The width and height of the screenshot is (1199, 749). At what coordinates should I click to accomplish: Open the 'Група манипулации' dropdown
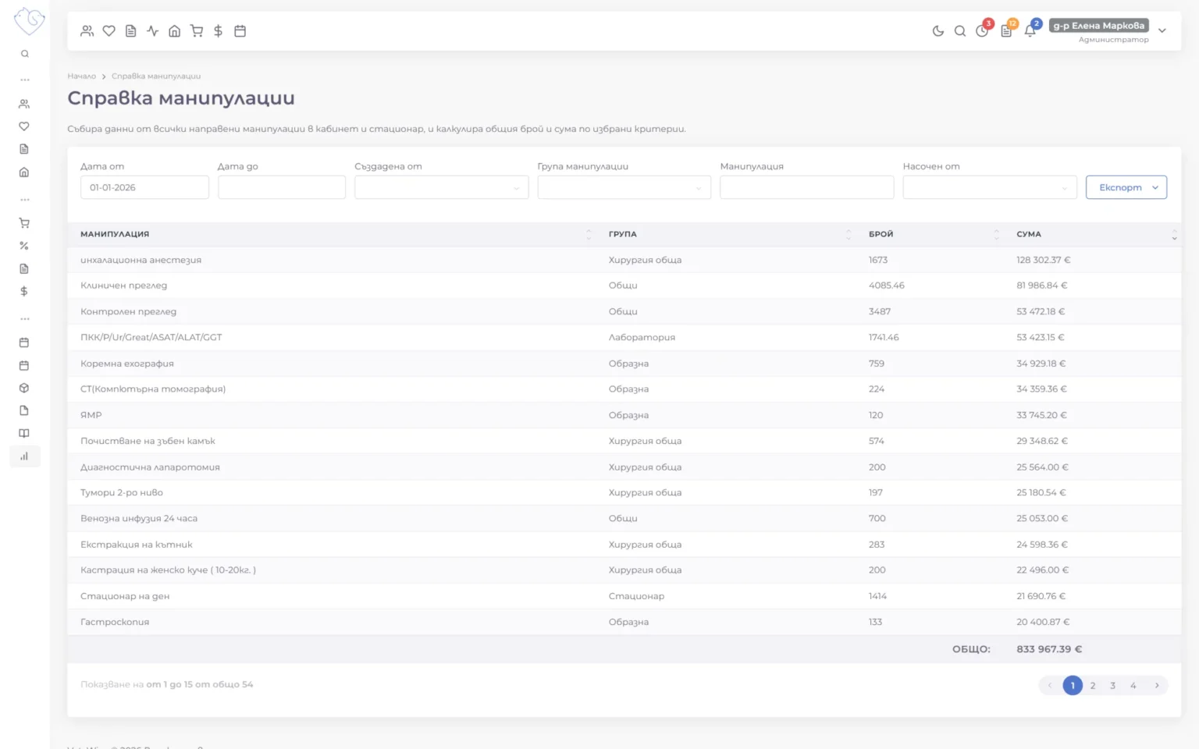coord(624,187)
